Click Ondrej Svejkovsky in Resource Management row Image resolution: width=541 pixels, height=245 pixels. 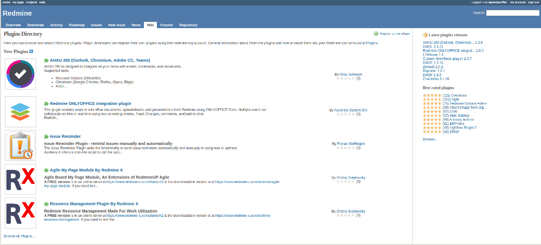click(x=351, y=211)
